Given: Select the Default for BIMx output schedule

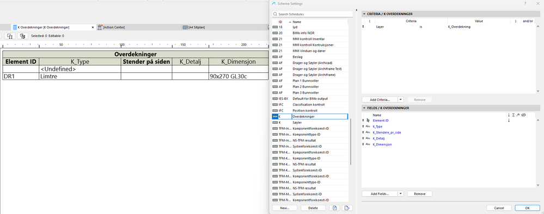Looking at the screenshot, I should (x=310, y=99).
